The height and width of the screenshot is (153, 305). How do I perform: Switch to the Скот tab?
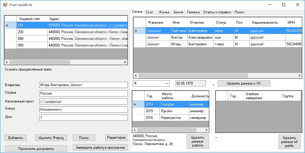149,12
